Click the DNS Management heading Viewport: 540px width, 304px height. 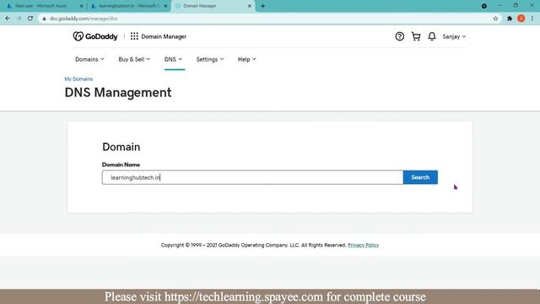pos(118,92)
